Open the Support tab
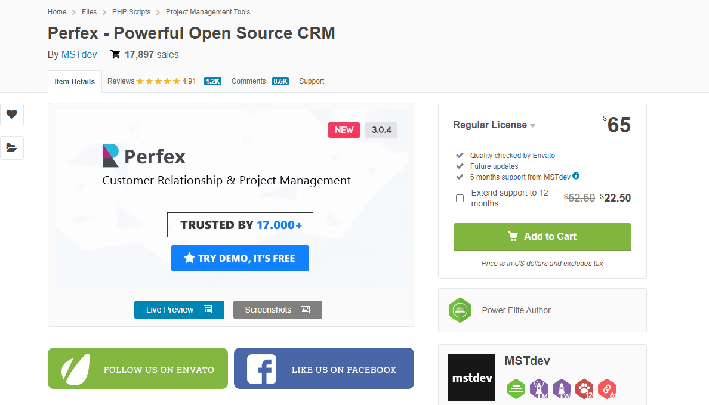Viewport: 709px width, 405px height. pos(312,81)
